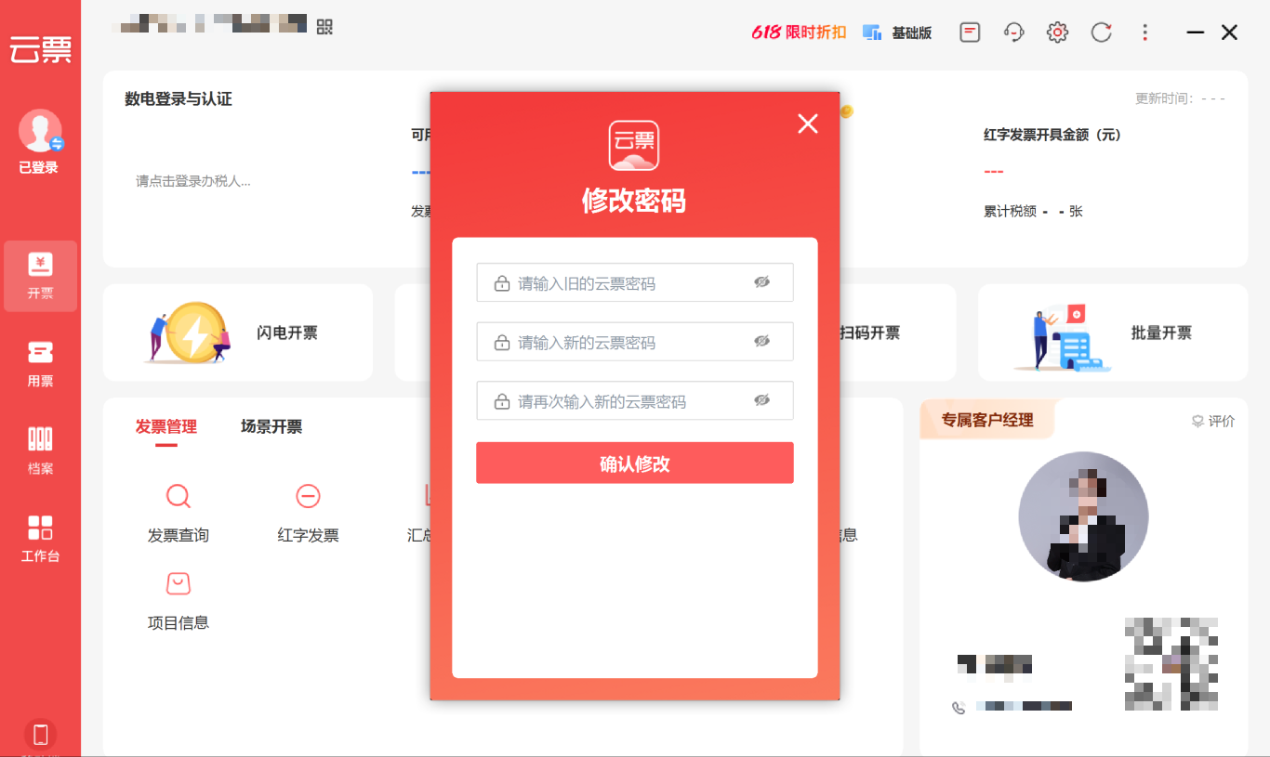Open the message notes icon in top bar
1270x757 pixels.
pyautogui.click(x=970, y=33)
